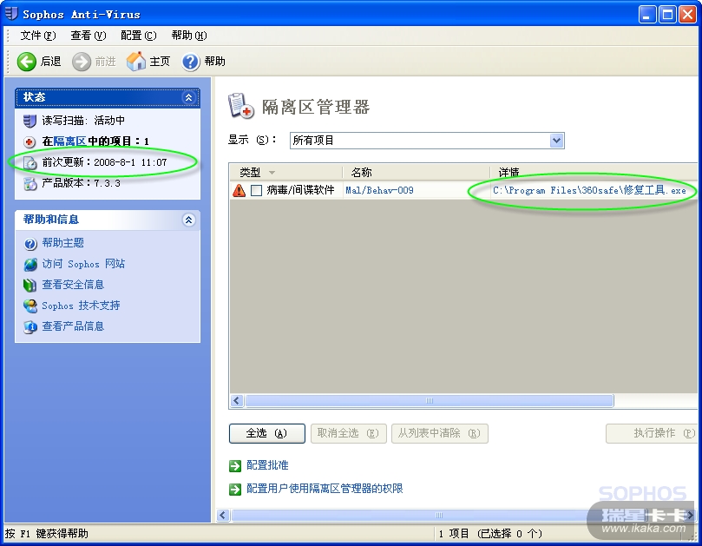Click the on-access scanning shield icon
702x546 pixels.
[x=30, y=121]
